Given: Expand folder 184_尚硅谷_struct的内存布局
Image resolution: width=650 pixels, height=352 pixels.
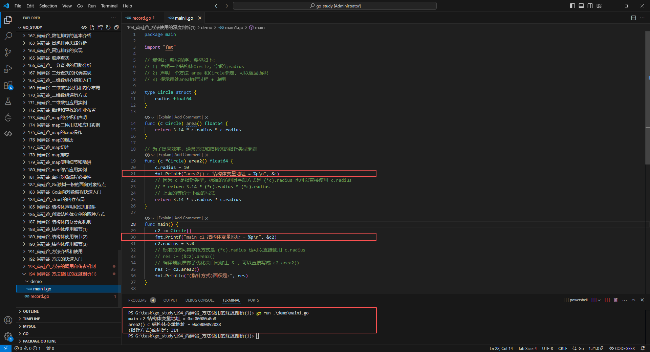Looking at the screenshot, I should [x=69, y=200].
